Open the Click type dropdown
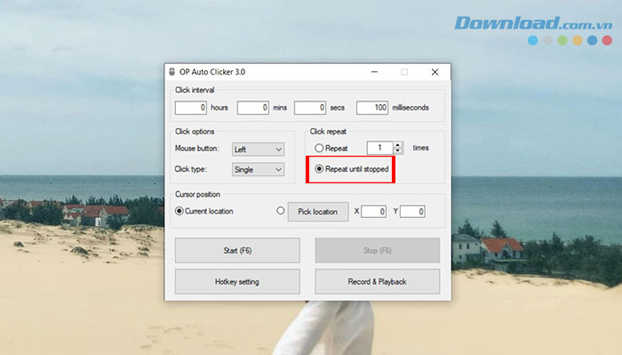622x355 pixels. pos(258,170)
